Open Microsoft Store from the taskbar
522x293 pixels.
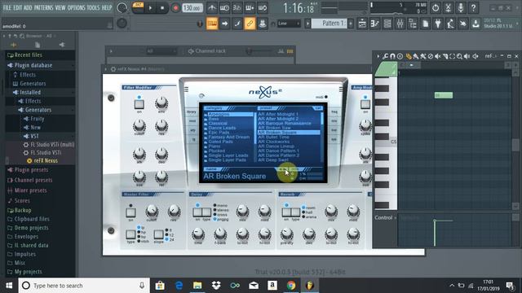(x=160, y=286)
